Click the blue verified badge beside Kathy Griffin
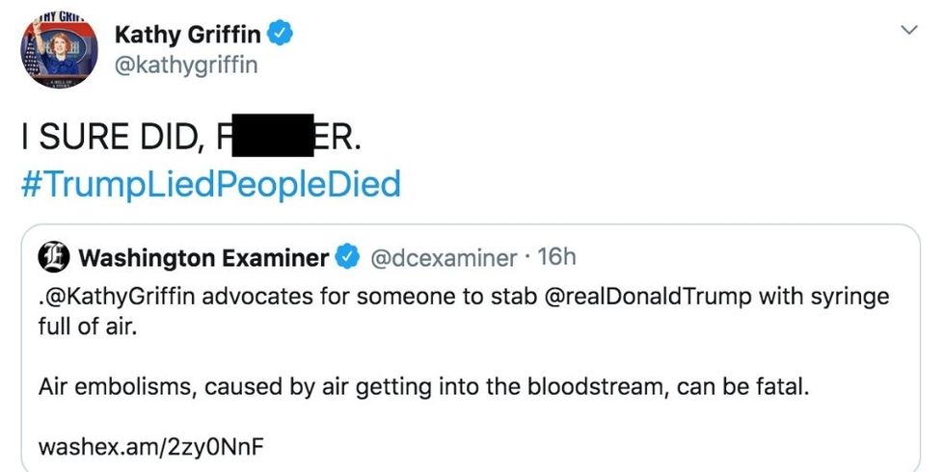This screenshot has width=945, height=472. point(280,36)
